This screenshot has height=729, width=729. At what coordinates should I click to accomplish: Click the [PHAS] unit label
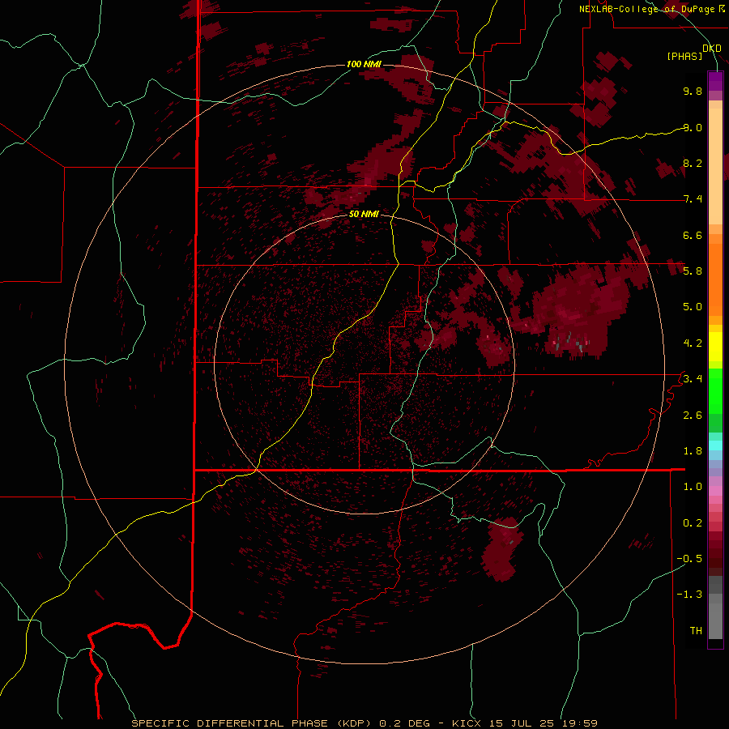(684, 57)
